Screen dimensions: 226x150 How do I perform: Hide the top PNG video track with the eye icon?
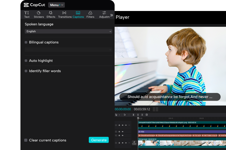(123, 125)
